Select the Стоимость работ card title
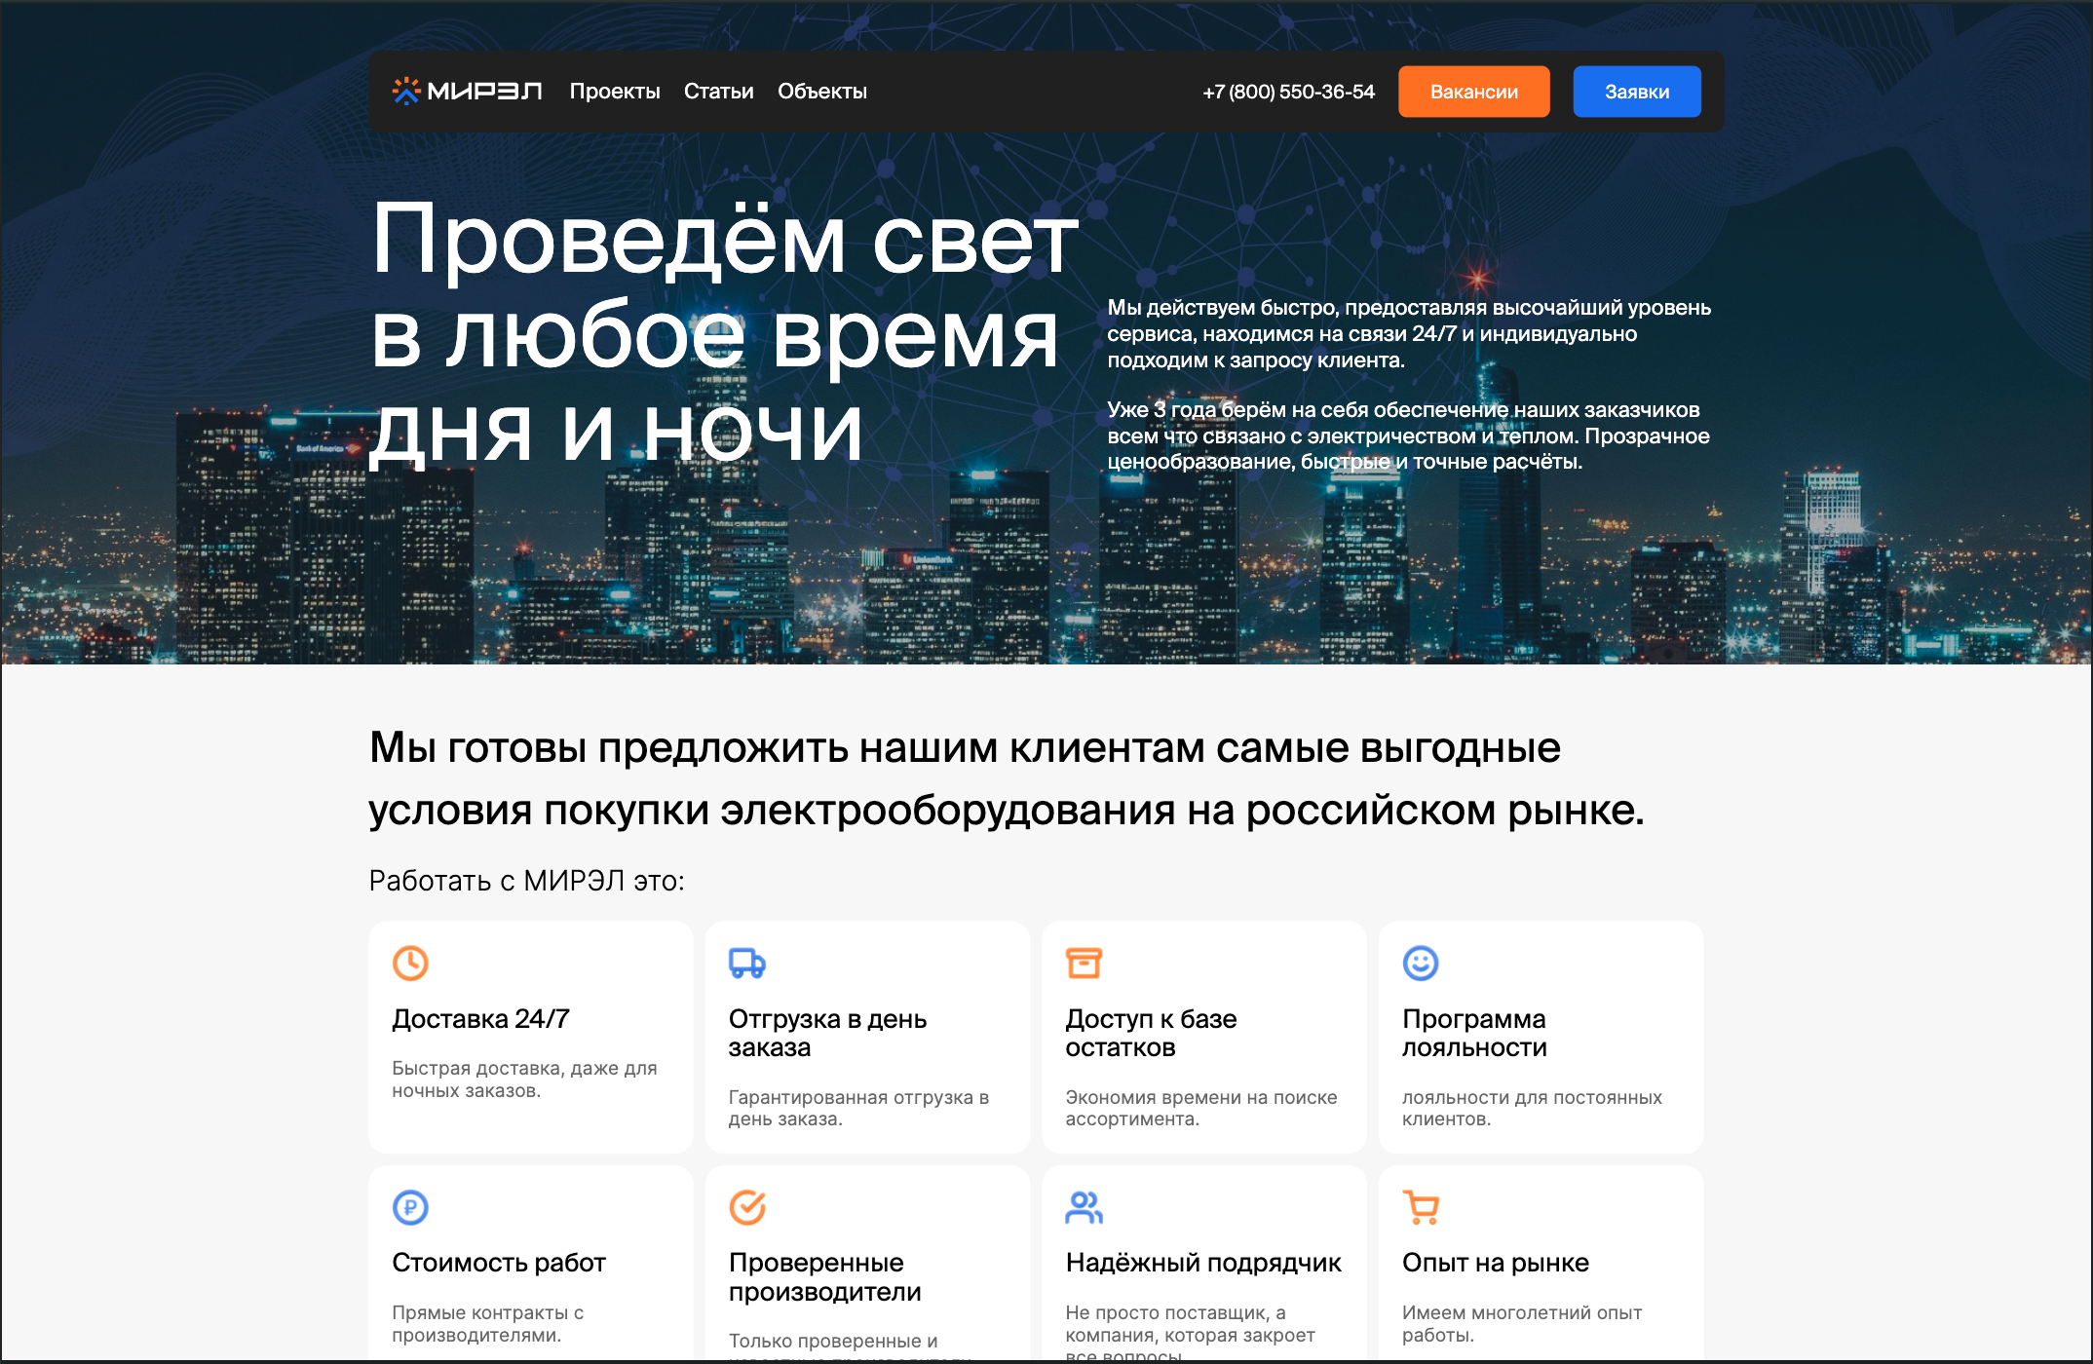The width and height of the screenshot is (2093, 1364). pyautogui.click(x=499, y=1263)
